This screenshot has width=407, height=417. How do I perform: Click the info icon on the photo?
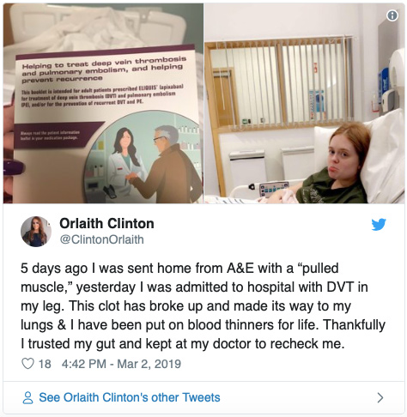392,15
